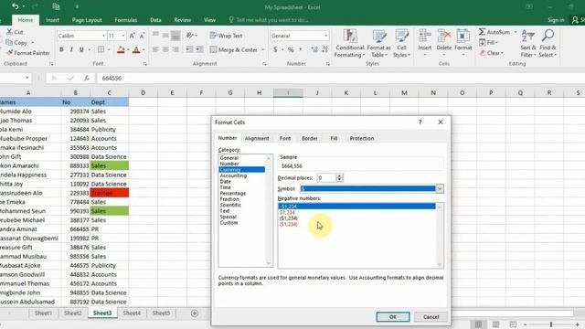Click the Cut scissors icon
The height and width of the screenshot is (329, 585).
coord(9,32)
